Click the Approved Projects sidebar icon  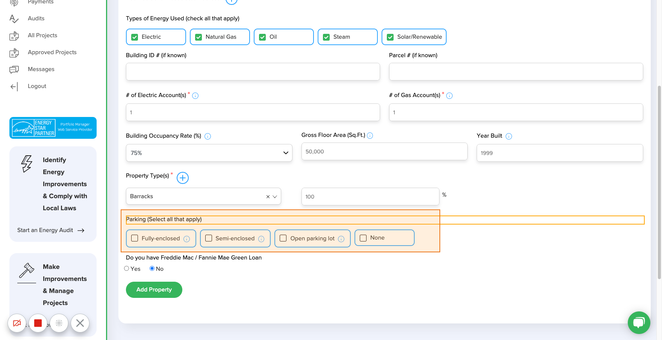tap(14, 53)
